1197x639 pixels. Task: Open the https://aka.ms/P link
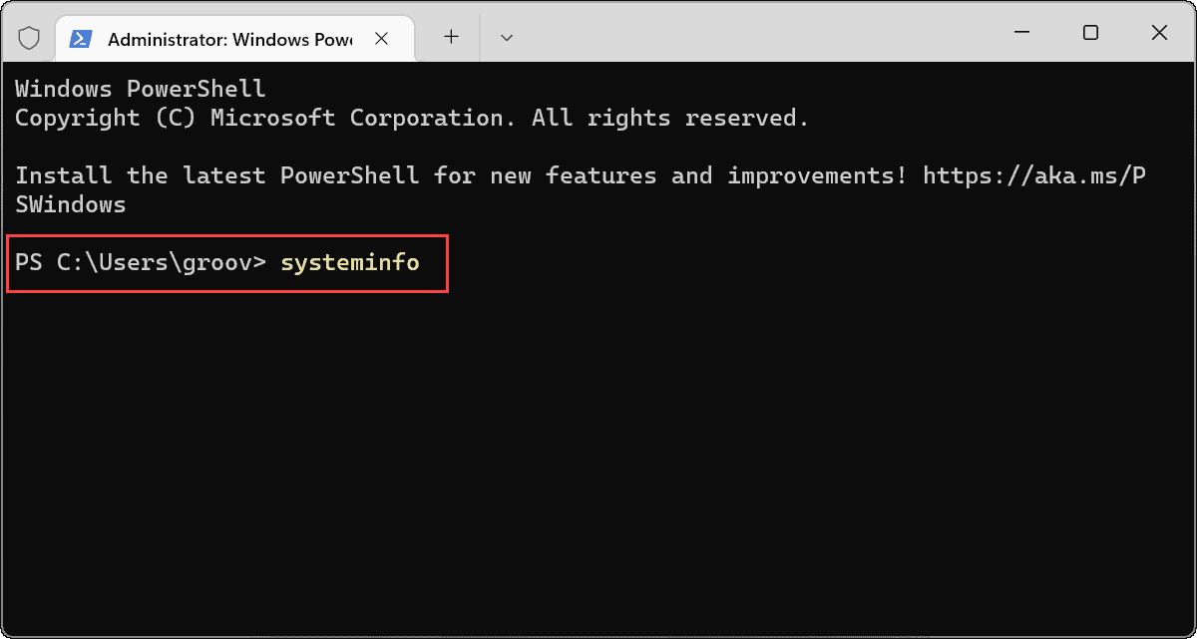[x=1034, y=176]
